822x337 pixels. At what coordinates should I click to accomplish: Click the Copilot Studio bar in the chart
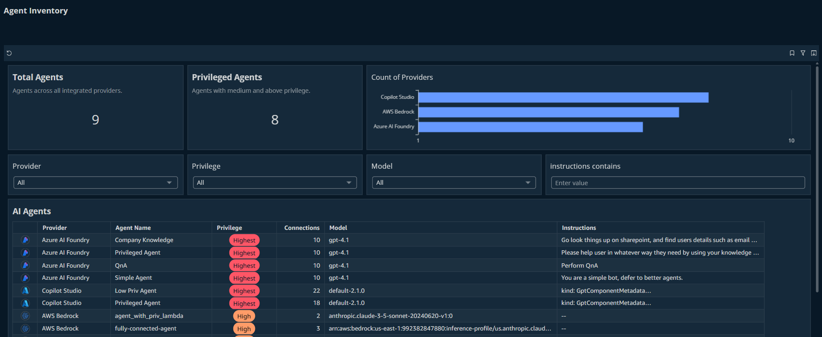(563, 97)
